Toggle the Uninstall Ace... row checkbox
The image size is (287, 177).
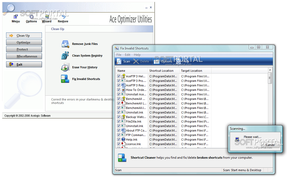(119, 94)
